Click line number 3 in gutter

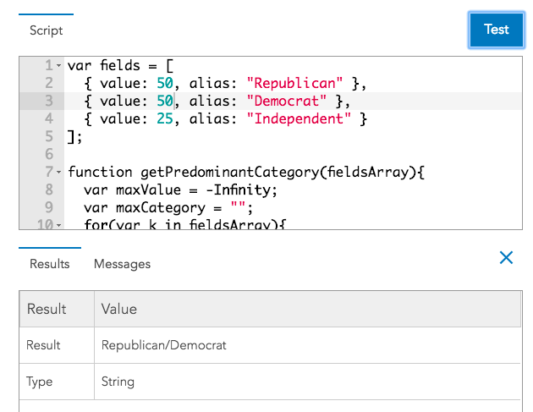(48, 102)
